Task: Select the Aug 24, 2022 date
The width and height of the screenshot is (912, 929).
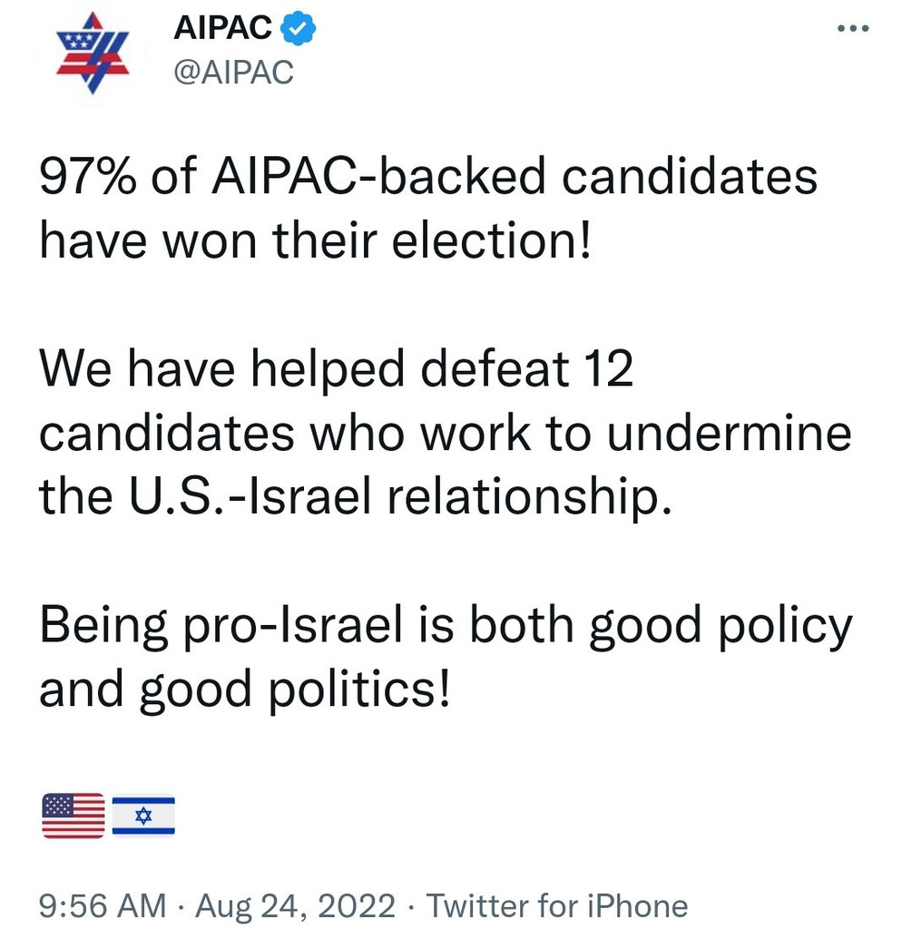Action: (295, 905)
